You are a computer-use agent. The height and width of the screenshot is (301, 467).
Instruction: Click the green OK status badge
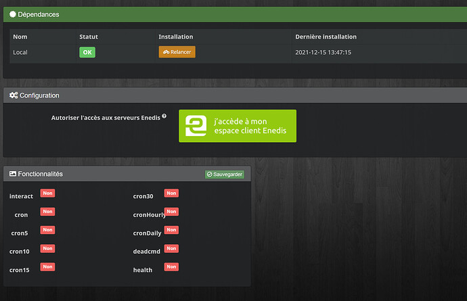87,52
